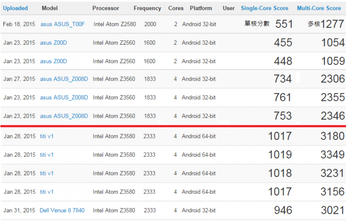Sort by the Uploaded column header
346x222 pixels.
coord(15,8)
